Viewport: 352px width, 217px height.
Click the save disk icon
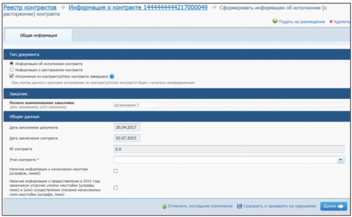tap(239, 207)
